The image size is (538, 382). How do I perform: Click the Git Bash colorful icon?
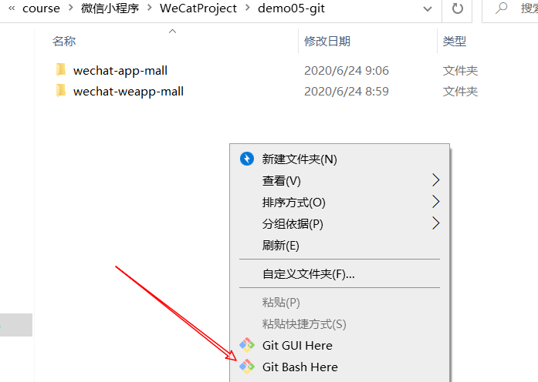point(247,367)
